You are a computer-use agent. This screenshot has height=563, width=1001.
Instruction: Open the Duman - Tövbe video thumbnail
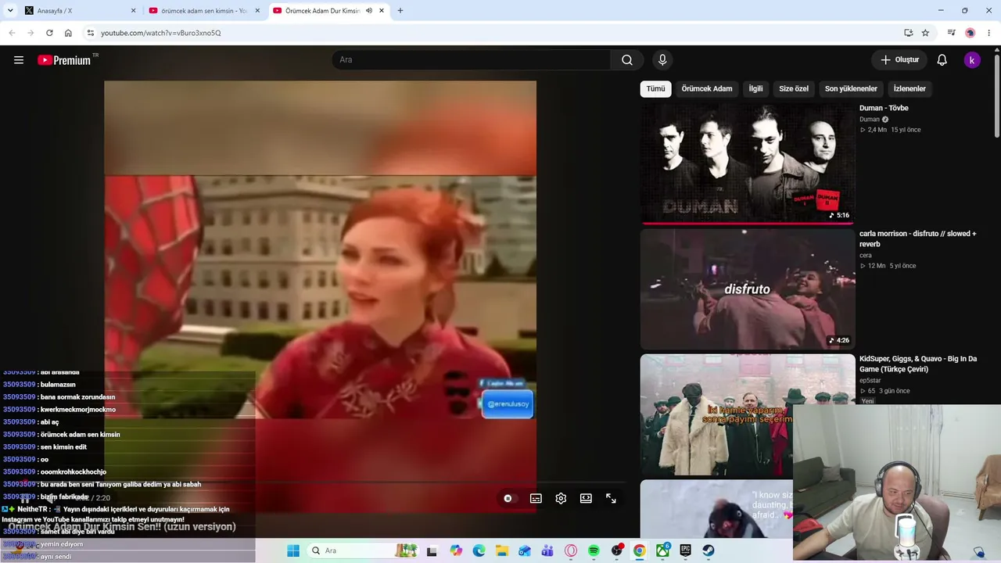pos(748,163)
